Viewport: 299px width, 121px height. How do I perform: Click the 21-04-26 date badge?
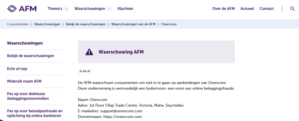[85, 71]
